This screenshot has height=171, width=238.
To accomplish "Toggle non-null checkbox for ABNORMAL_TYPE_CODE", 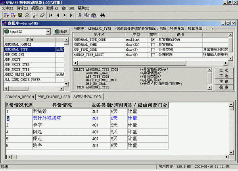I will pyautogui.click(x=152, y=40).
